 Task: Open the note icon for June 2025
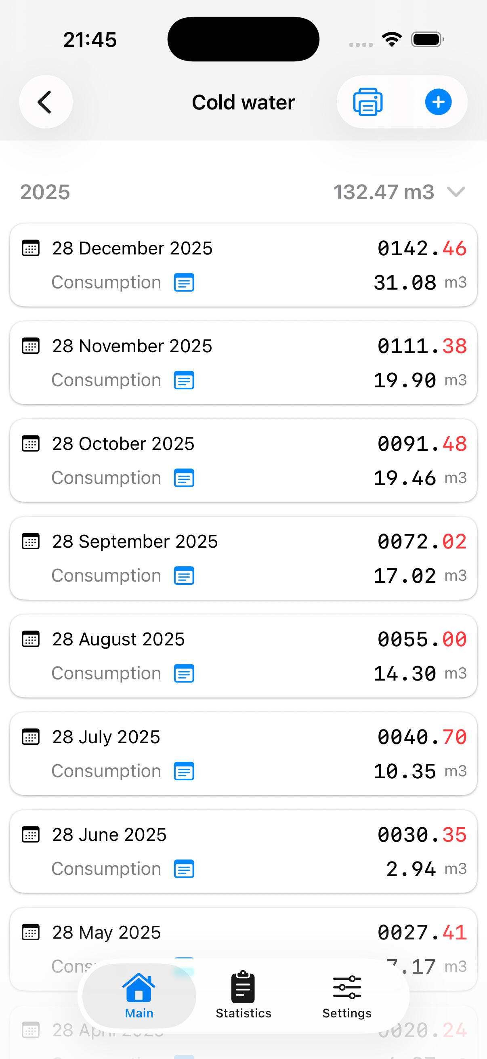(184, 869)
